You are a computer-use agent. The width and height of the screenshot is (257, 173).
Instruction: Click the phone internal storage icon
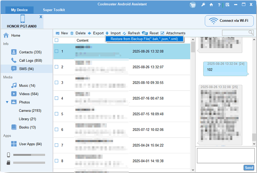(x=8, y=155)
